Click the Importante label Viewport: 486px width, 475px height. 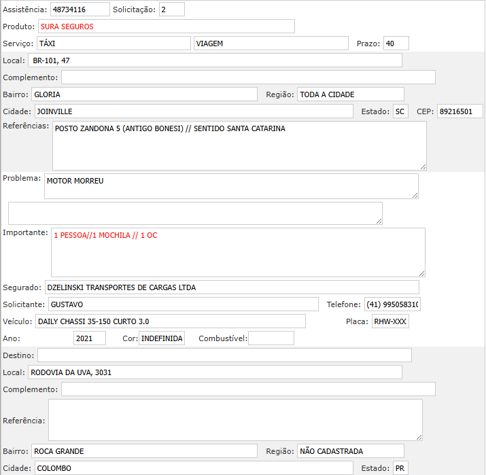(25, 232)
